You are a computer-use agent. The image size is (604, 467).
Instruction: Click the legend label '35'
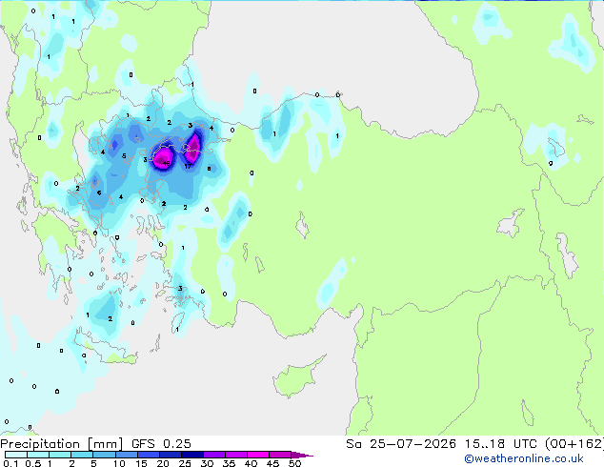pos(229,463)
